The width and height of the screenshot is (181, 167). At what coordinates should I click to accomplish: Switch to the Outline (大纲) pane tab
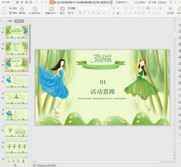(10, 21)
